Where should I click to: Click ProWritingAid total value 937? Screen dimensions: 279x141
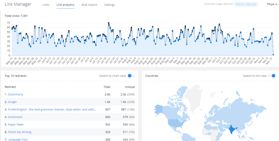pos(108,109)
